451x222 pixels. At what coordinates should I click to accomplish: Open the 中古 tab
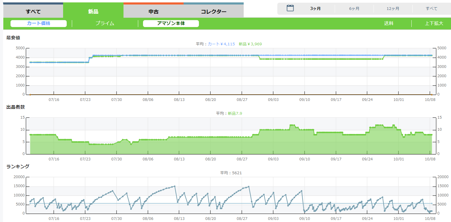[154, 12]
